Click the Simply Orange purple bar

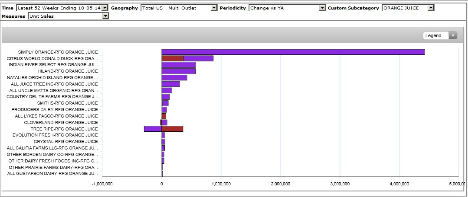[293, 52]
